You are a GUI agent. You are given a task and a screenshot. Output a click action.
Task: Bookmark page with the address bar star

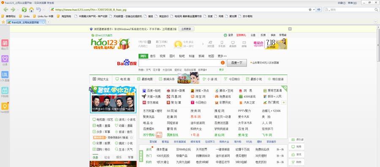(310, 9)
